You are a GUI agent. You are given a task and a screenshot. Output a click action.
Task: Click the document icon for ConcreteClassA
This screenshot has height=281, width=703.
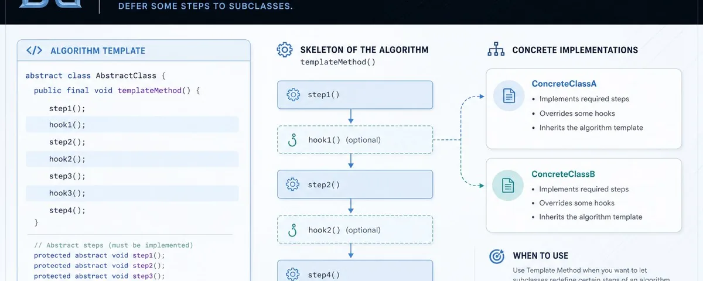(509, 96)
